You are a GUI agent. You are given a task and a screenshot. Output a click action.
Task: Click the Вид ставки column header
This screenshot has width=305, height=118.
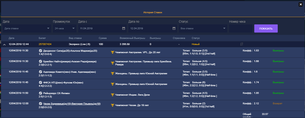75,38
